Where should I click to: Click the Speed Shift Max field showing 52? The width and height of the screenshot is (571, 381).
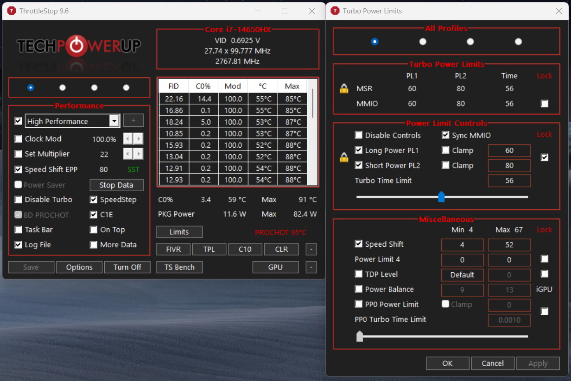tap(509, 245)
